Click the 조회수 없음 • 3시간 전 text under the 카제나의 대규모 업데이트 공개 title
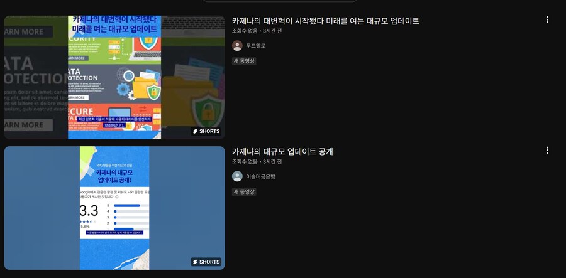The height and width of the screenshot is (278, 566). coord(257,162)
